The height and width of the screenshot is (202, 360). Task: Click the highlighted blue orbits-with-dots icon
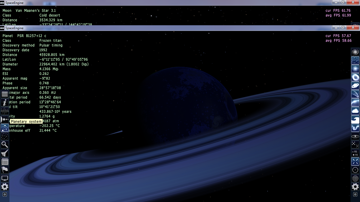tap(5, 128)
